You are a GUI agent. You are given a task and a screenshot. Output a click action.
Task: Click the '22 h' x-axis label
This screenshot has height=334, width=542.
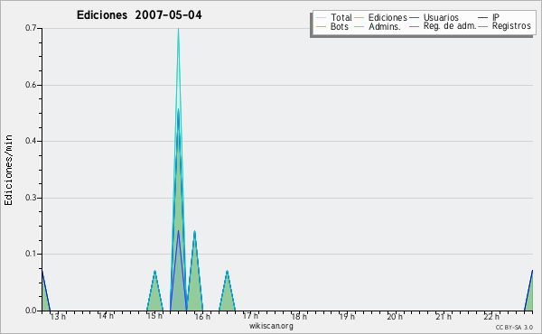491,316
